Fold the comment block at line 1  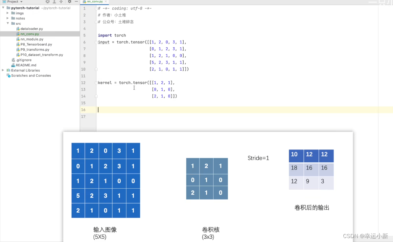[96, 8]
